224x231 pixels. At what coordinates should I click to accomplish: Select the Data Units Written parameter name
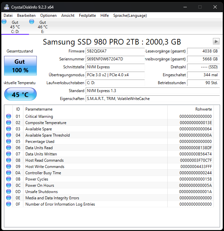point(41,154)
